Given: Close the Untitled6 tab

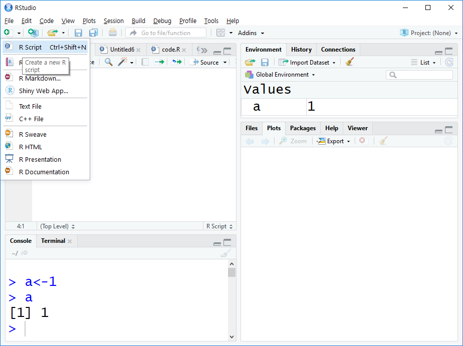Looking at the screenshot, I should coord(138,50).
